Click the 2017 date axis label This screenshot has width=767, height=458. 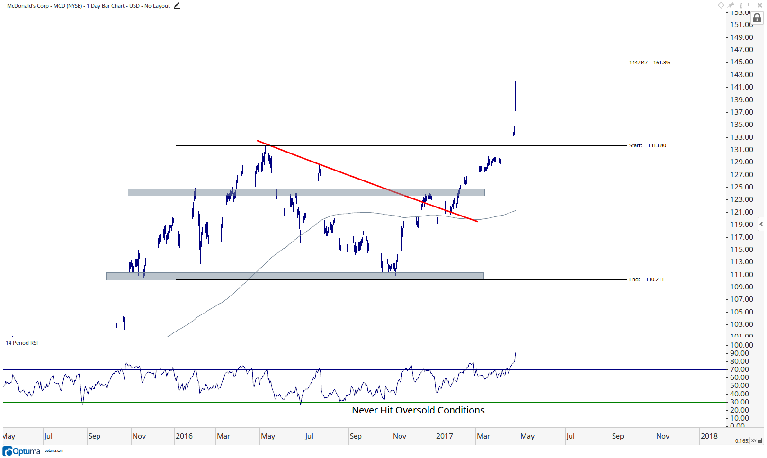click(445, 436)
